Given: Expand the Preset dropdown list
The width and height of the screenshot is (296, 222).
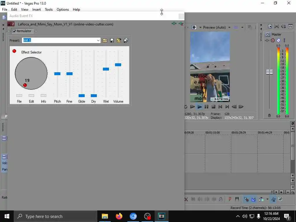Looking at the screenshot, I should coord(98,40).
